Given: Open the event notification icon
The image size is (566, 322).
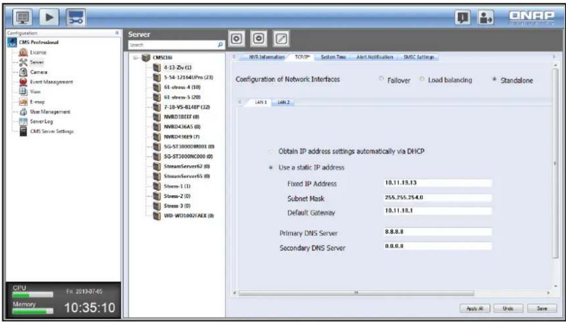Looking at the screenshot, I should point(462,18).
